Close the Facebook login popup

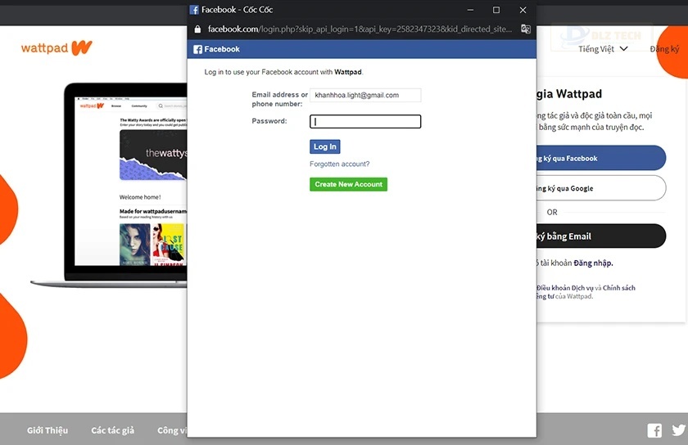tap(523, 10)
